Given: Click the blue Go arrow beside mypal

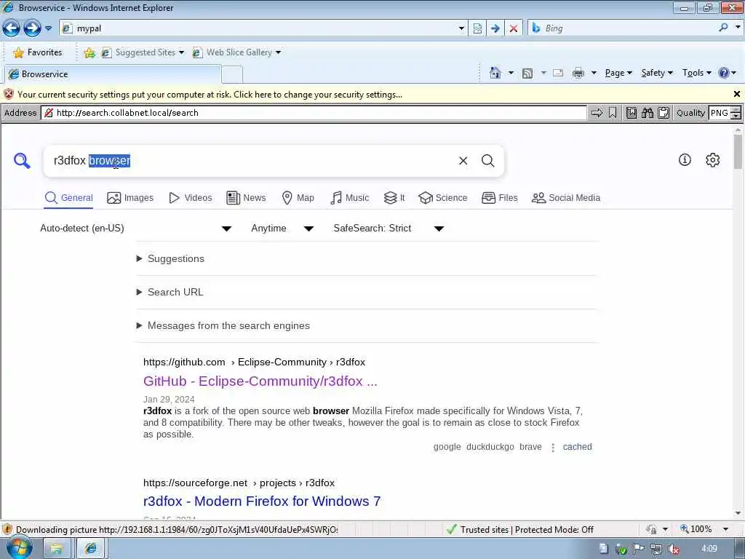Looking at the screenshot, I should (495, 28).
